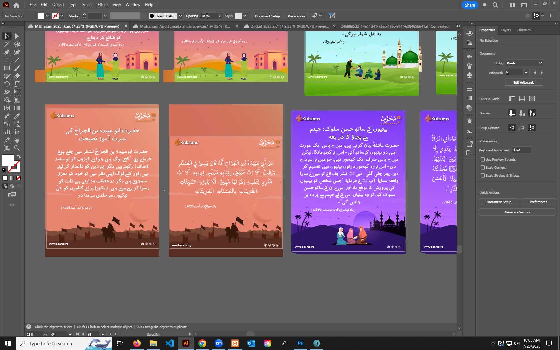The width and height of the screenshot is (560, 350).
Task: Swap fill and stroke colors
Action: click(19, 156)
